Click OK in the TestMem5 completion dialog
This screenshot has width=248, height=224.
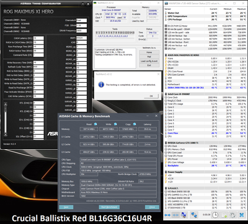click(x=151, y=96)
